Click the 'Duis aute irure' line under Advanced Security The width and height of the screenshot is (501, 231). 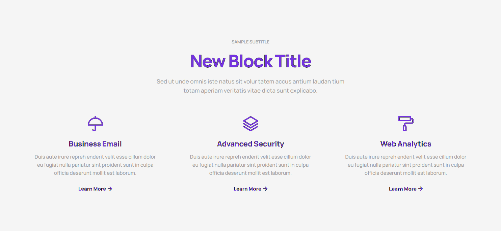250,157
